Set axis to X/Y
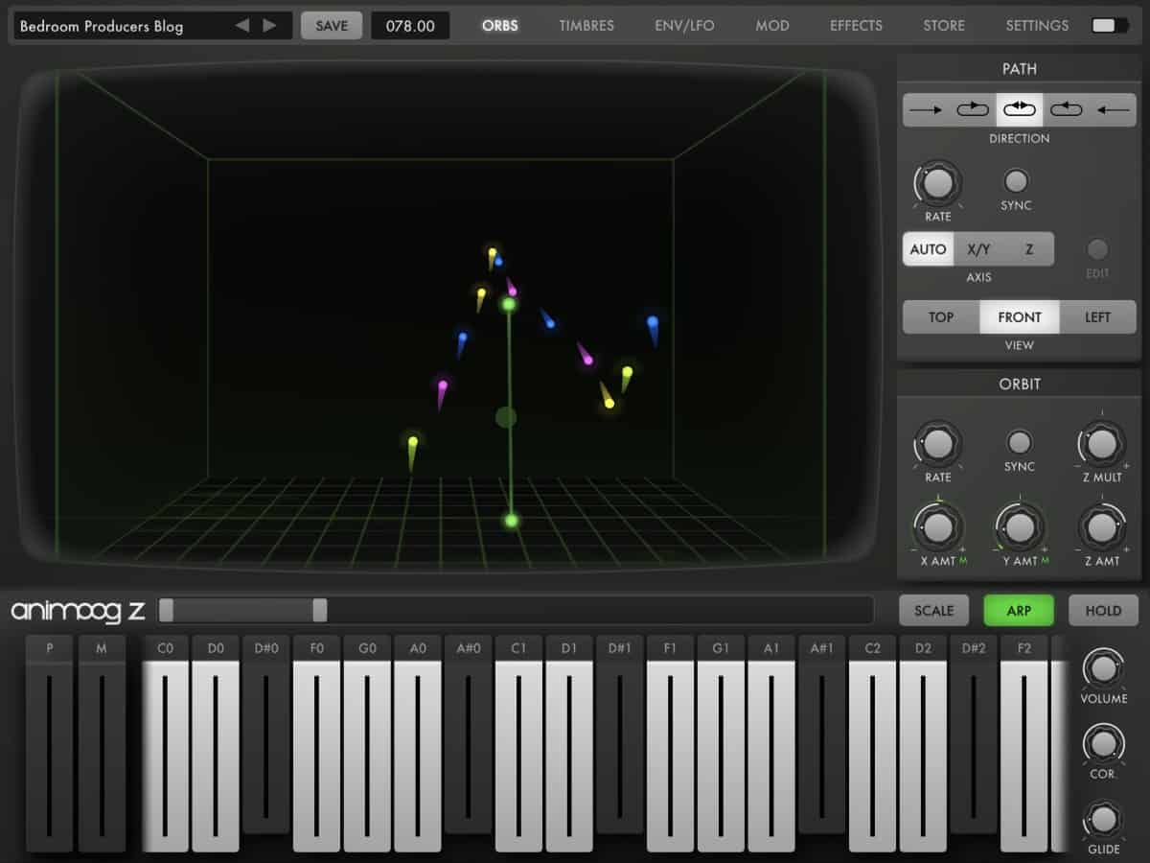Screen dimensions: 1150x863 (x=978, y=249)
